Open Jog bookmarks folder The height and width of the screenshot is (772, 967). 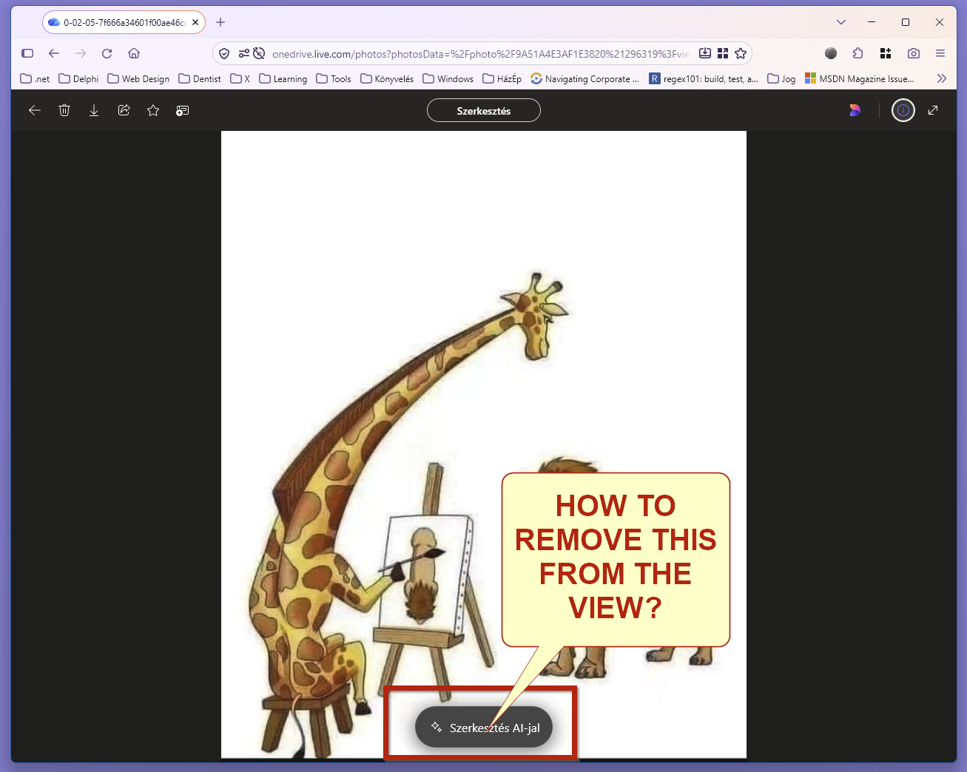(782, 78)
